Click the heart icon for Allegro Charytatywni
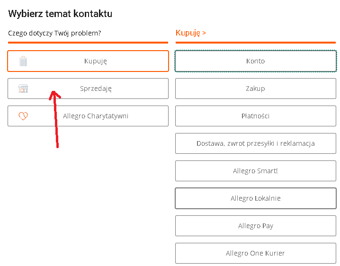 (x=23, y=116)
